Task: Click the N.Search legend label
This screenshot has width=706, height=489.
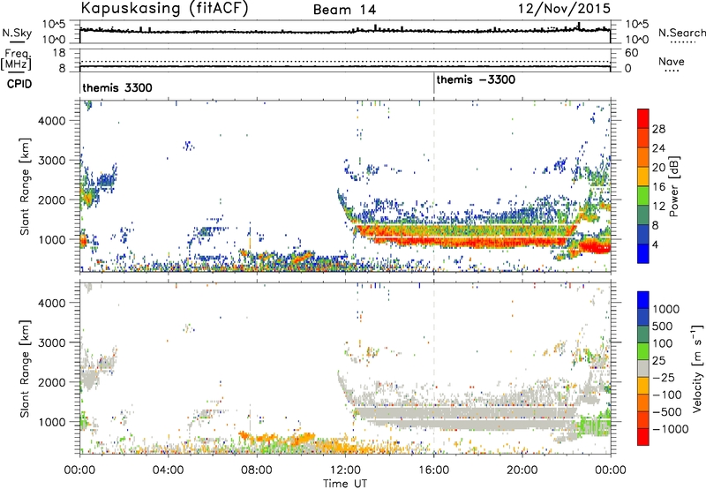Action: pos(681,33)
